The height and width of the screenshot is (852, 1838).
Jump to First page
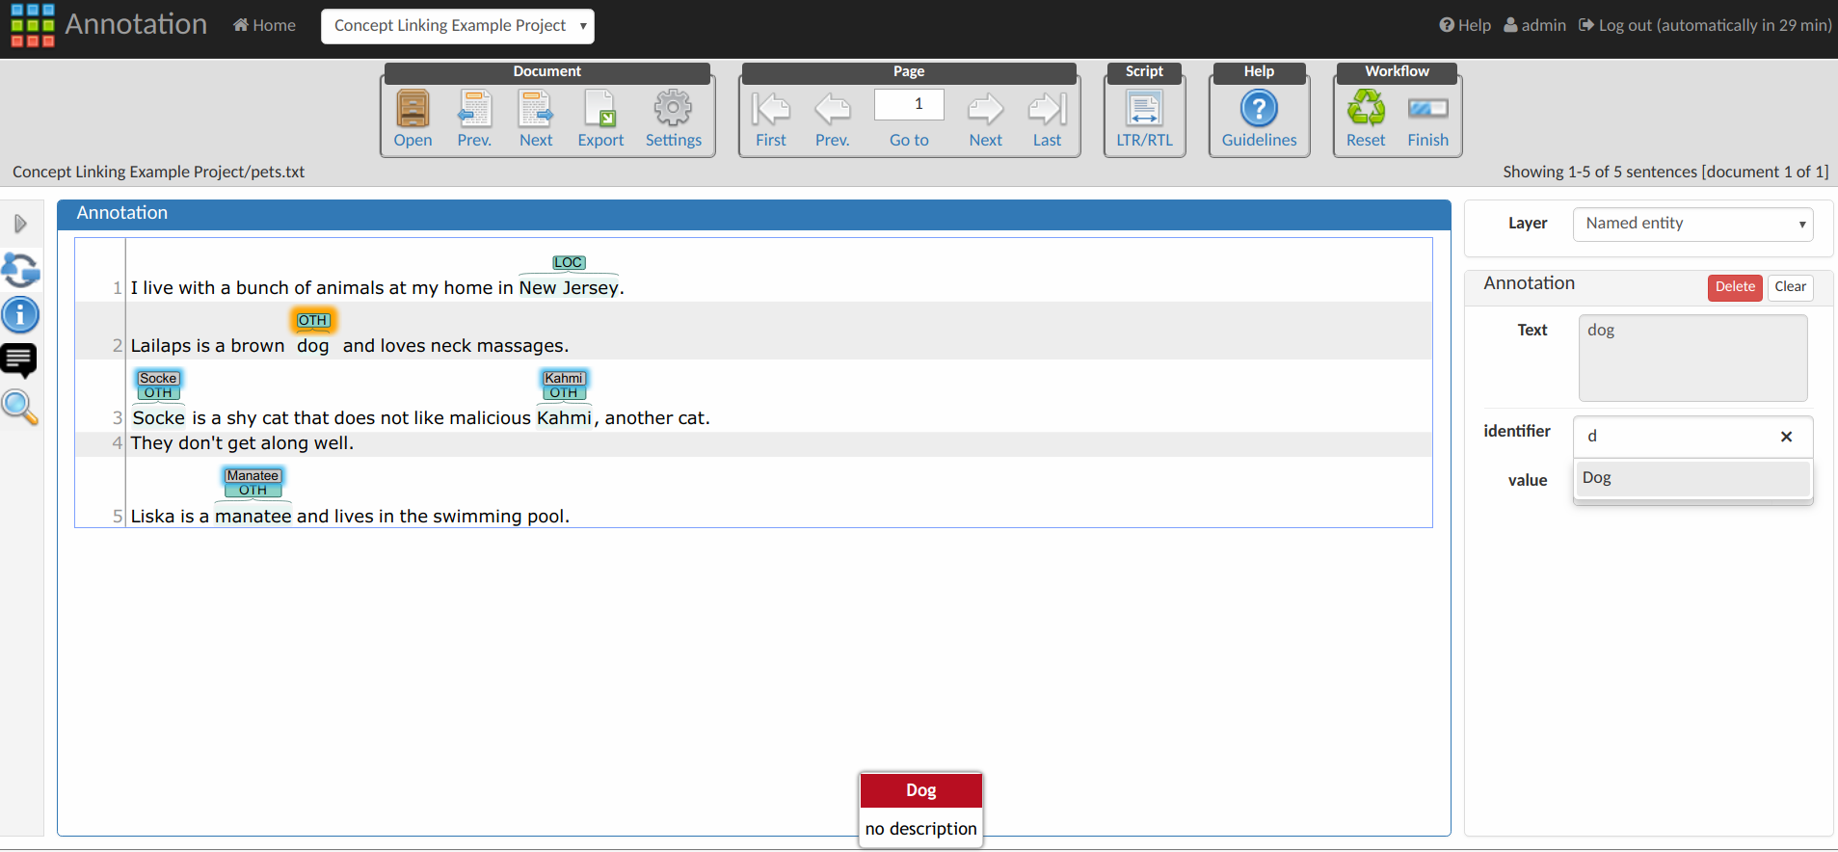coord(771,119)
